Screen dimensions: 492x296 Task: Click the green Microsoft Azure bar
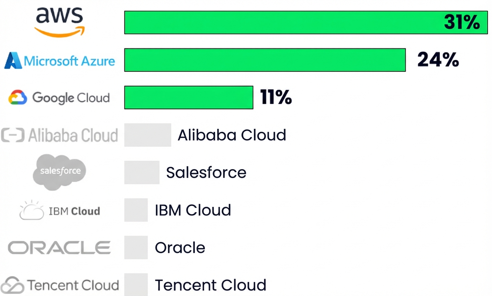[265, 60]
